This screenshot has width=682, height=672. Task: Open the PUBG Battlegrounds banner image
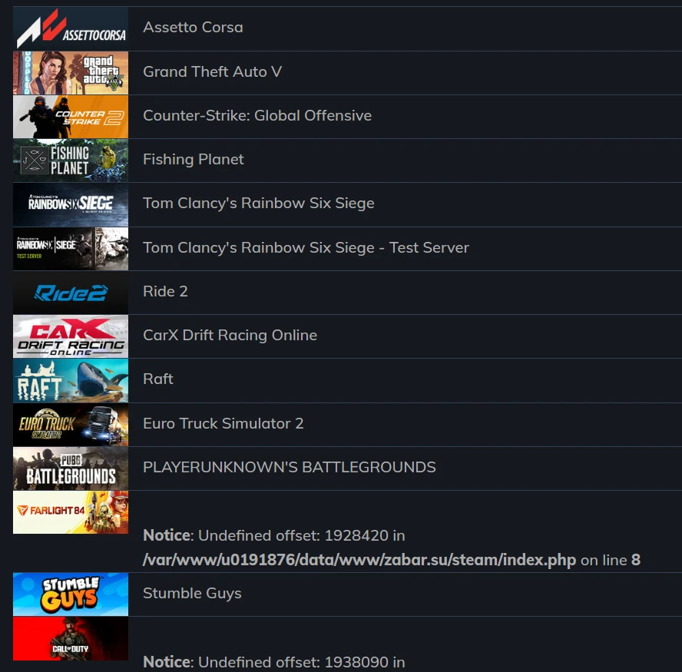tap(71, 468)
